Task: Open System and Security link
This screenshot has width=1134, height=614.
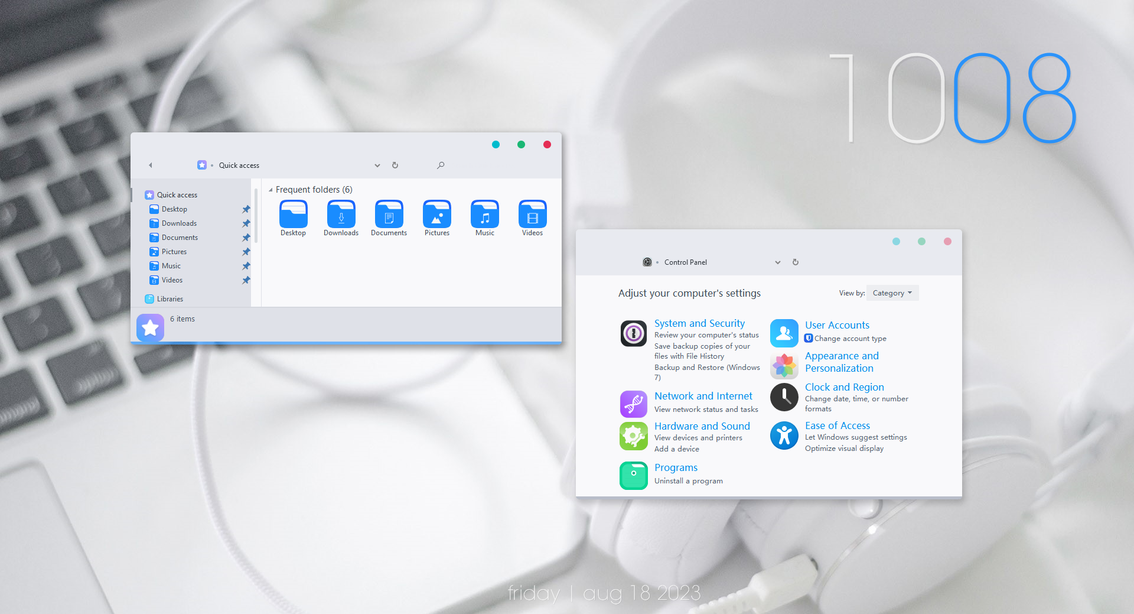Action: pyautogui.click(x=699, y=323)
